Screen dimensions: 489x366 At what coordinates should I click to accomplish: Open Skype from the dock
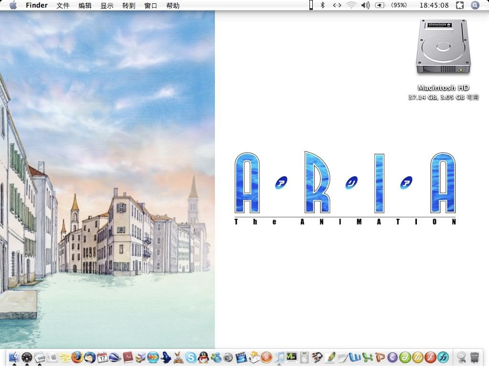click(x=191, y=357)
